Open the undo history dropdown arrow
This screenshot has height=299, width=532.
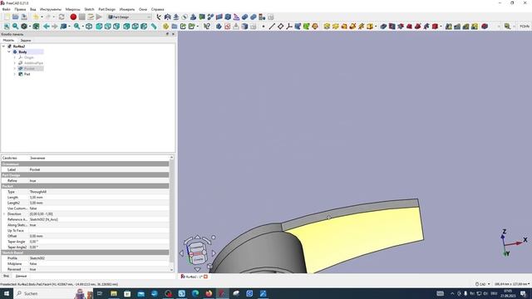42,17
